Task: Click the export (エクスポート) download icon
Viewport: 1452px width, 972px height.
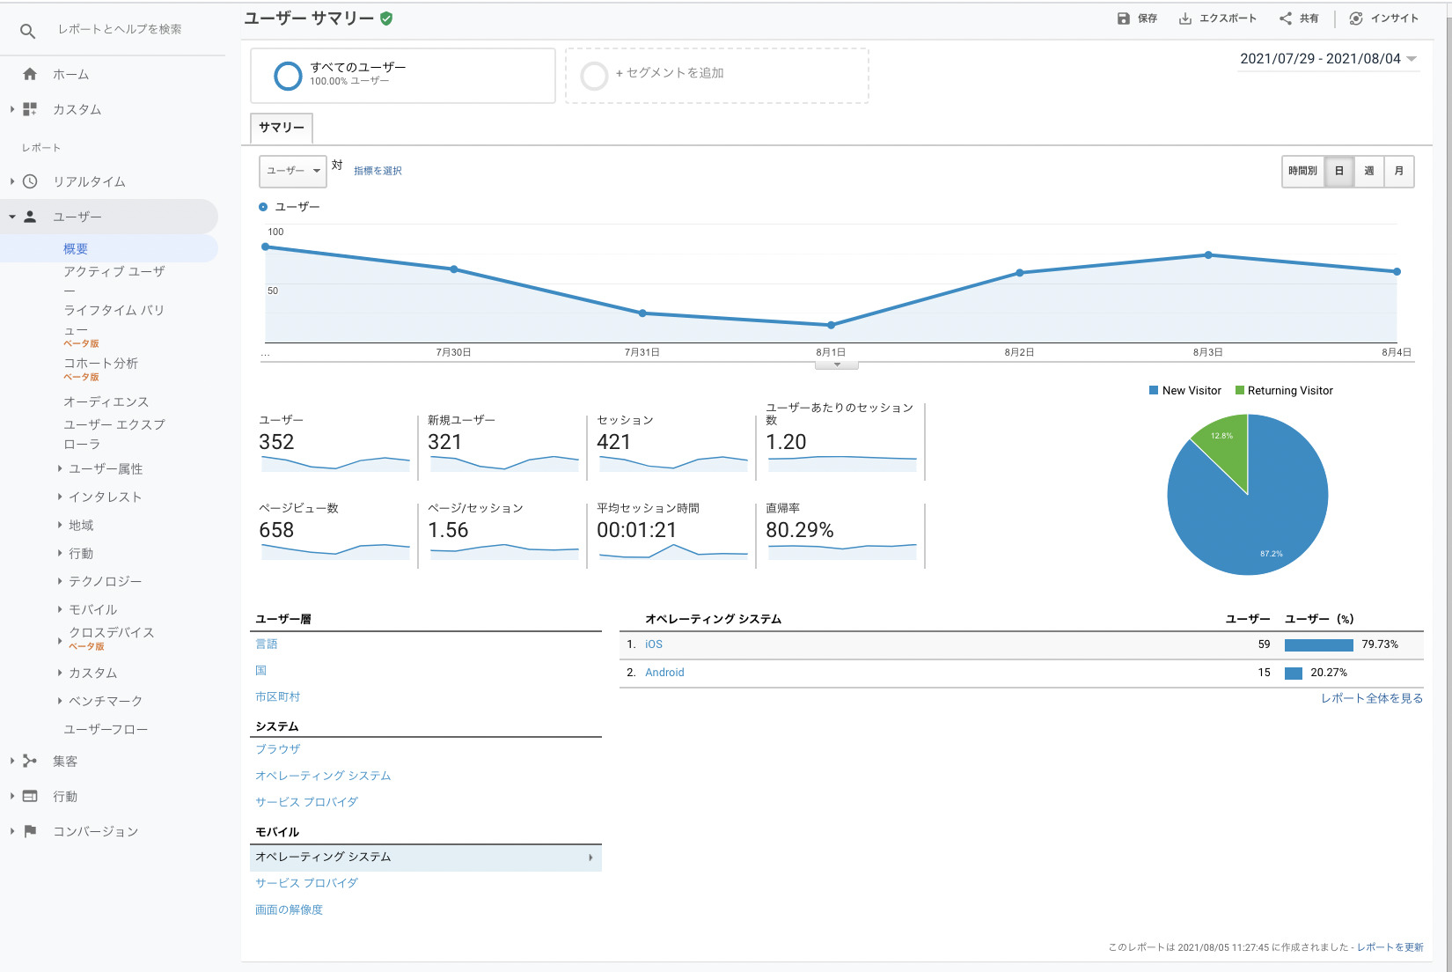Action: [x=1185, y=18]
